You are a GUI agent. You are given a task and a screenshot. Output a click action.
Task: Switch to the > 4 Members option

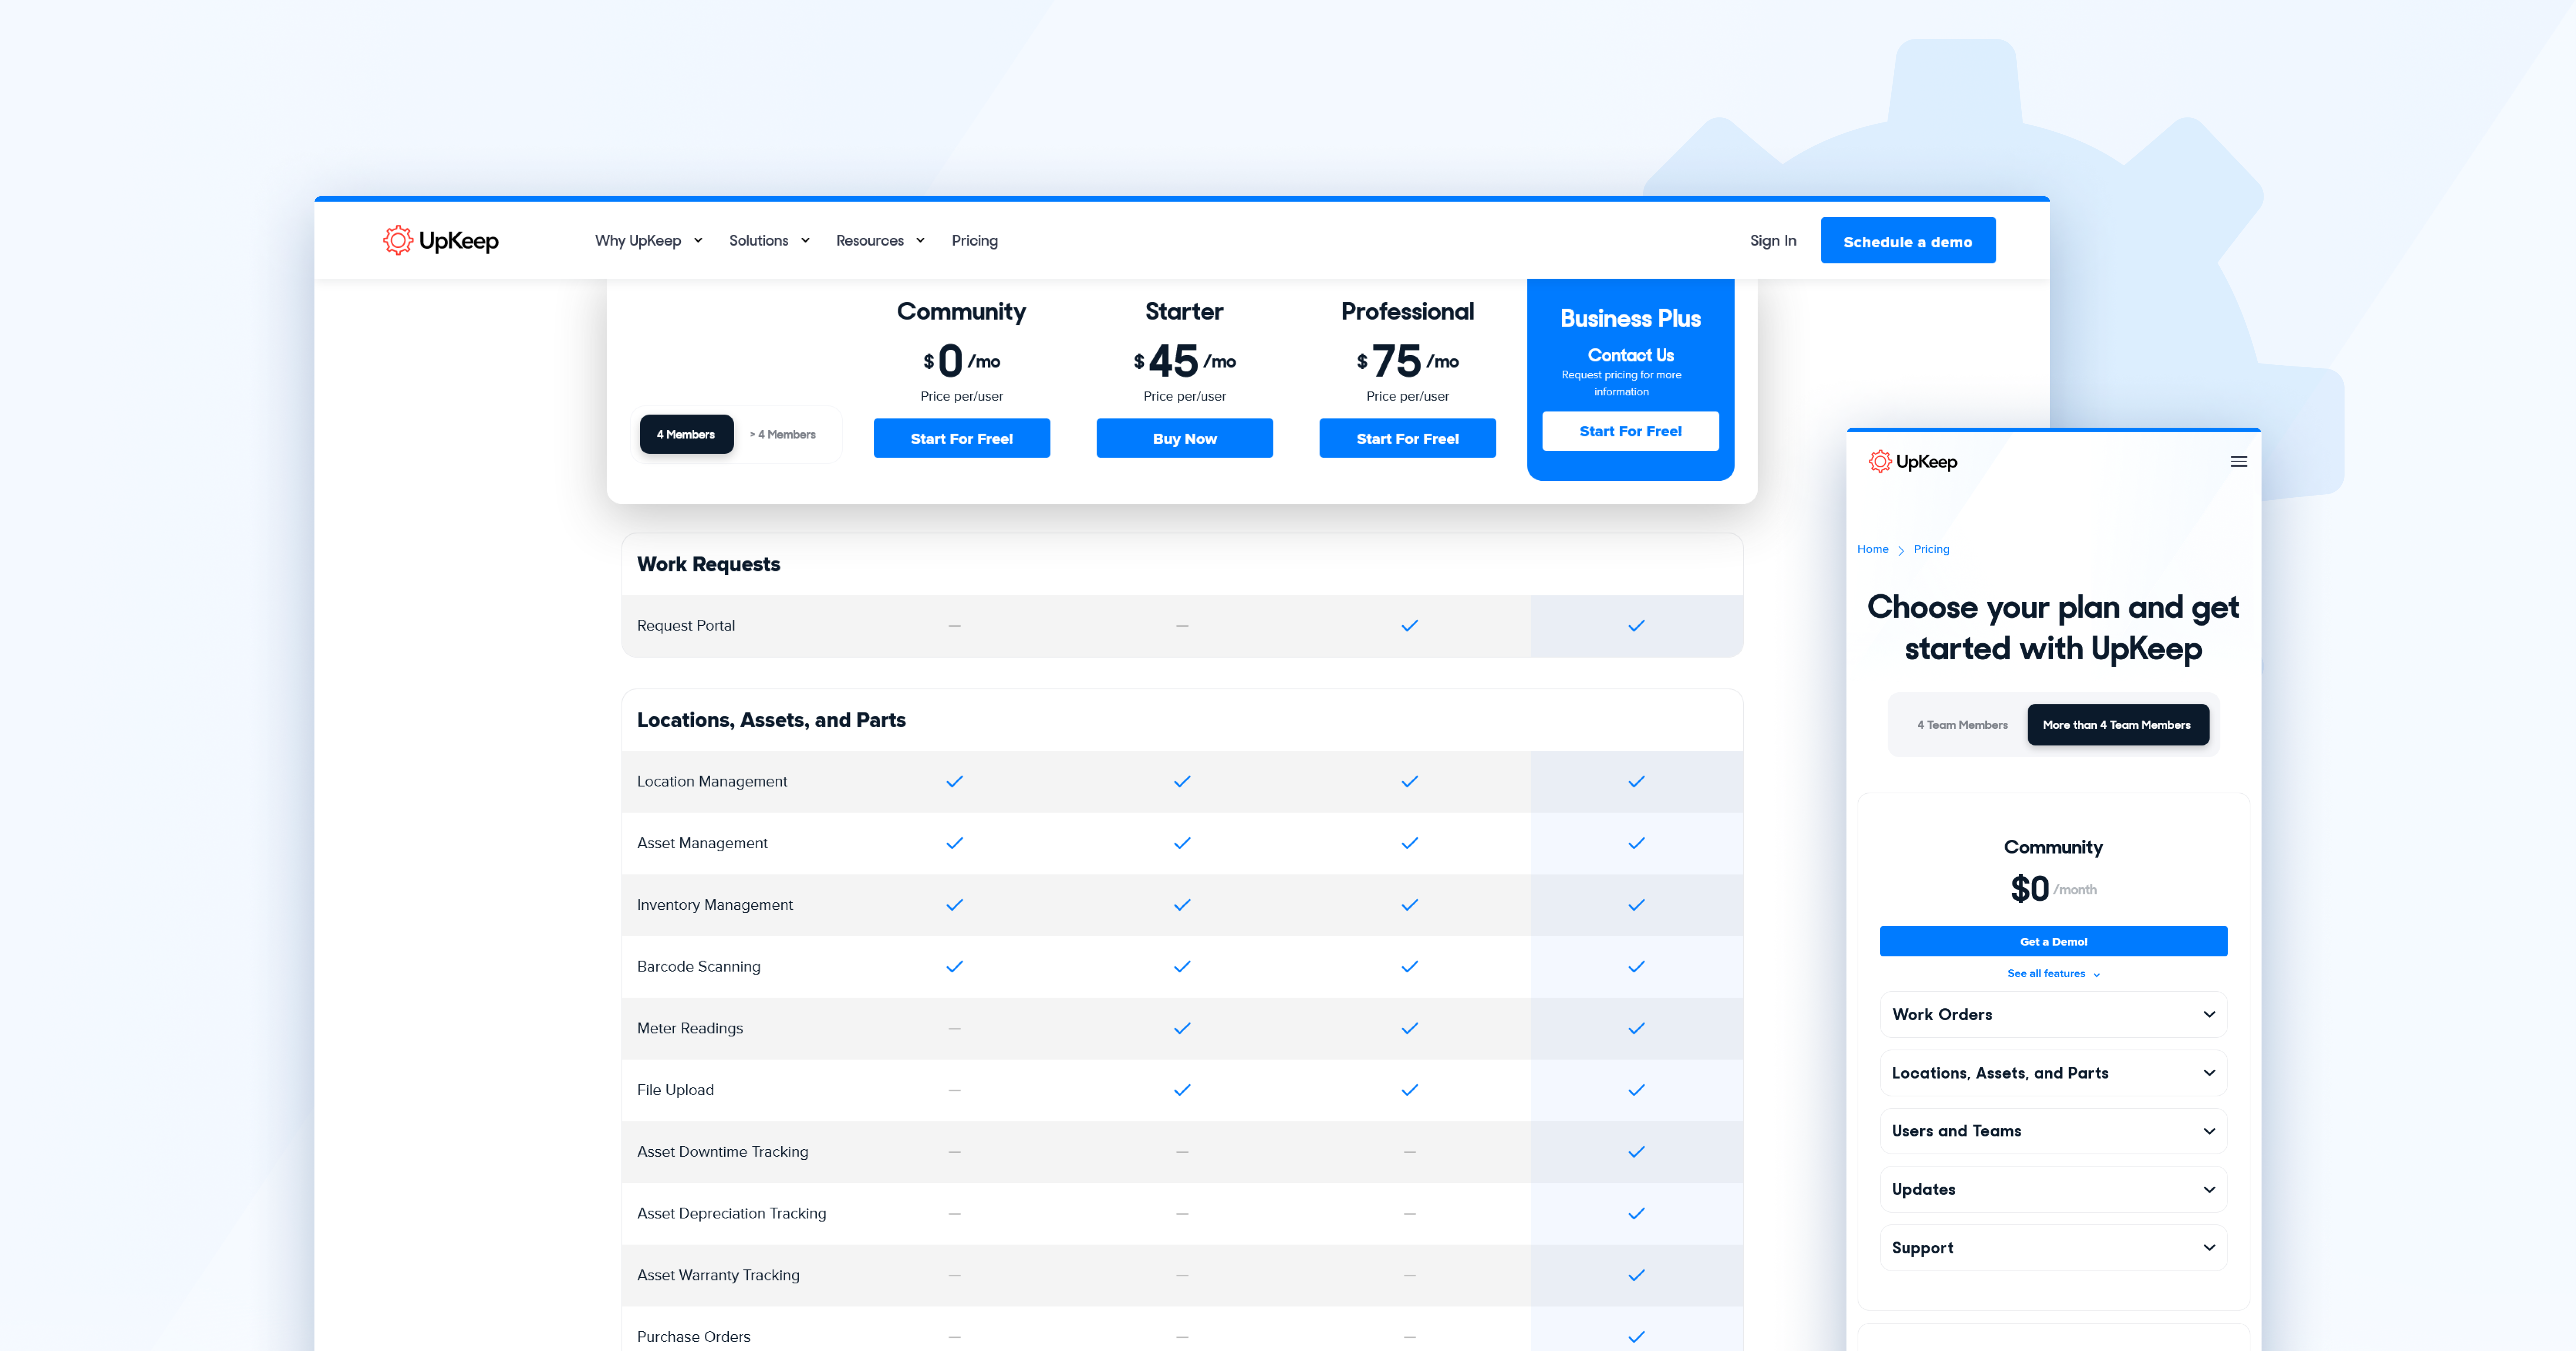click(783, 435)
